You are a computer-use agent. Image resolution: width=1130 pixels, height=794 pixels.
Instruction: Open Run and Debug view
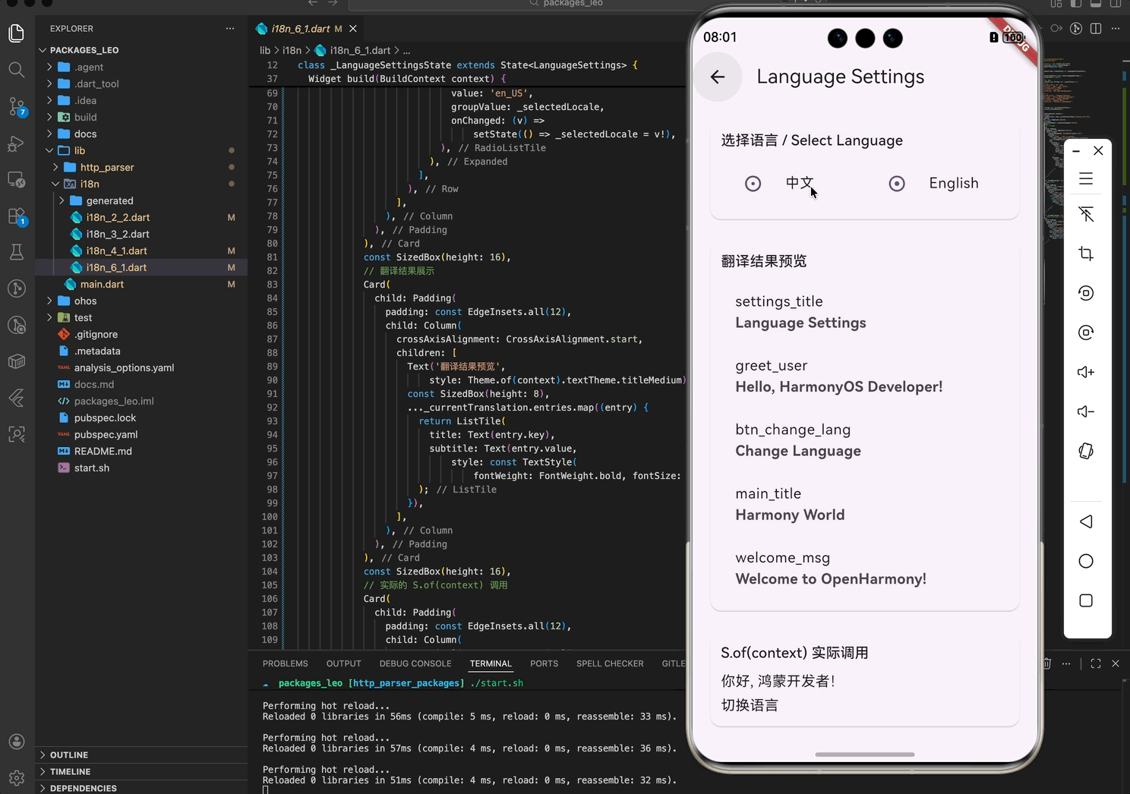click(17, 143)
